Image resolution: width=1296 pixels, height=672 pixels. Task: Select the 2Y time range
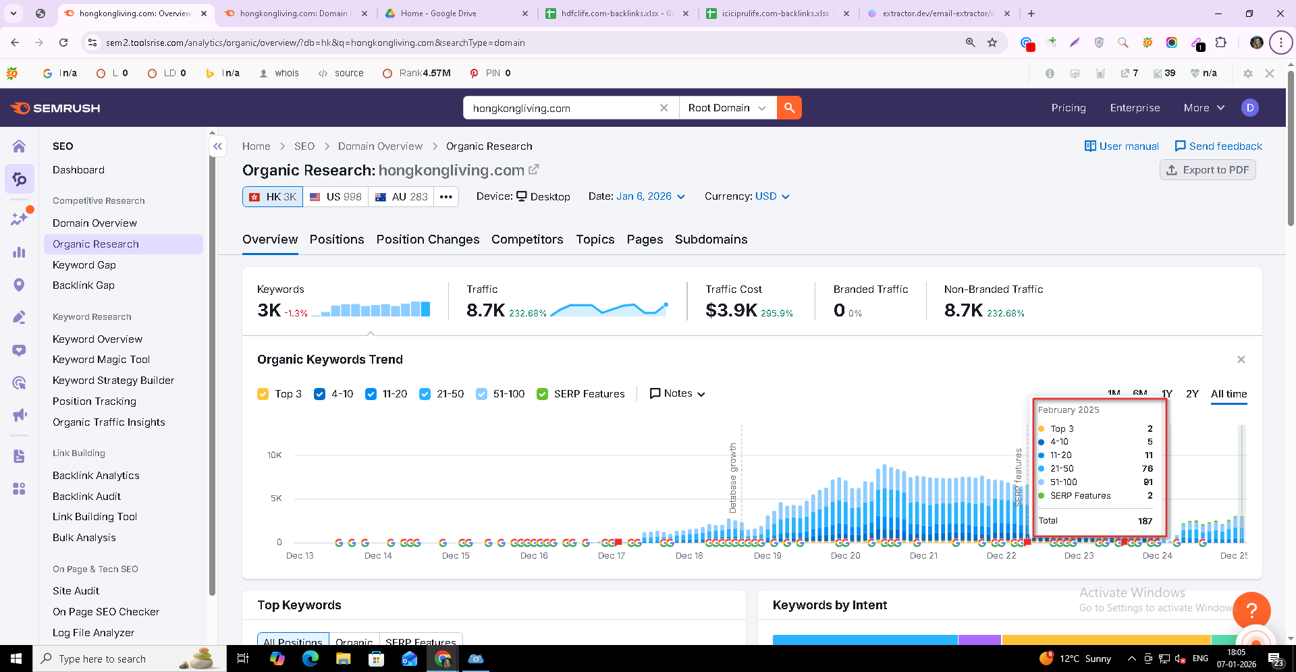[x=1192, y=394]
